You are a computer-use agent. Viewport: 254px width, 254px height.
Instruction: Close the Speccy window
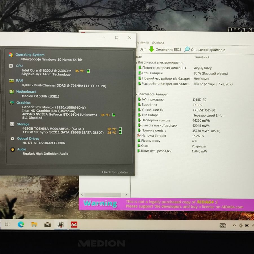point(130,38)
